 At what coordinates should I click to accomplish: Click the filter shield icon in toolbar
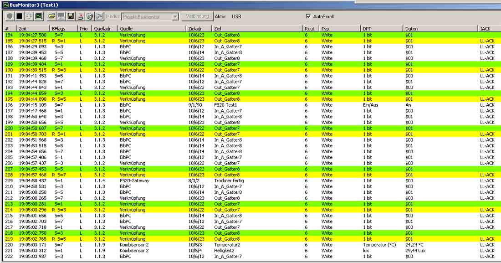point(90,16)
